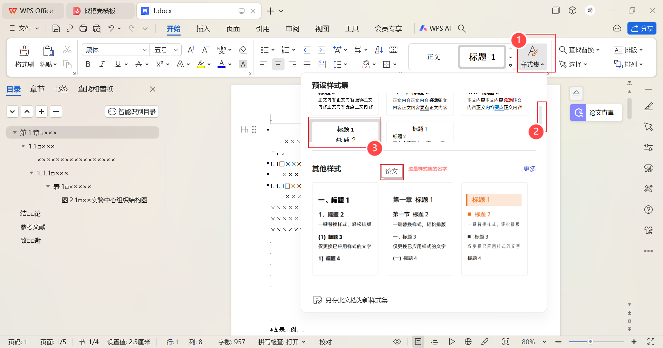This screenshot has height=348, width=663.
Task: Click the clear formatting eraser icon
Action: click(243, 50)
